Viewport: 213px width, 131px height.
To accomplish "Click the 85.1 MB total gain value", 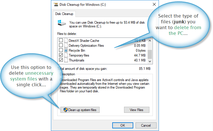I will [x=145, y=69].
